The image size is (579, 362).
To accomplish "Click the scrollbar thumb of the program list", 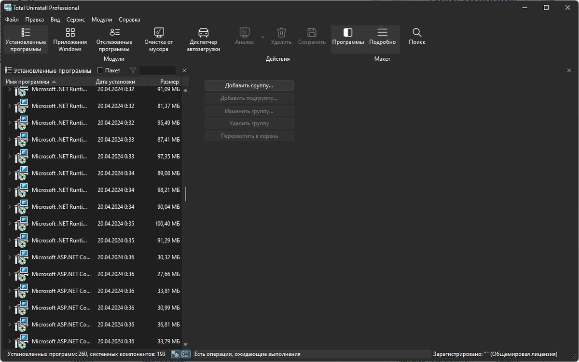I will [185, 194].
